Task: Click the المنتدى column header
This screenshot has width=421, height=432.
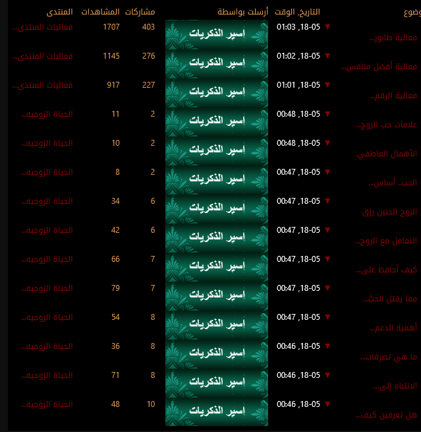Action: (x=59, y=13)
